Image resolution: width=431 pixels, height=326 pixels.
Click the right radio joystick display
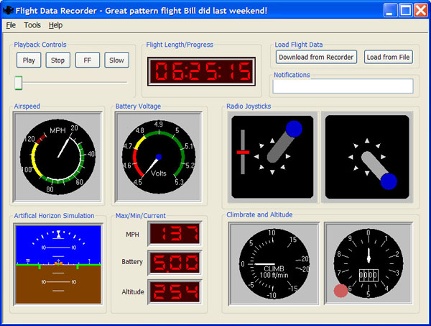pyautogui.click(x=367, y=157)
